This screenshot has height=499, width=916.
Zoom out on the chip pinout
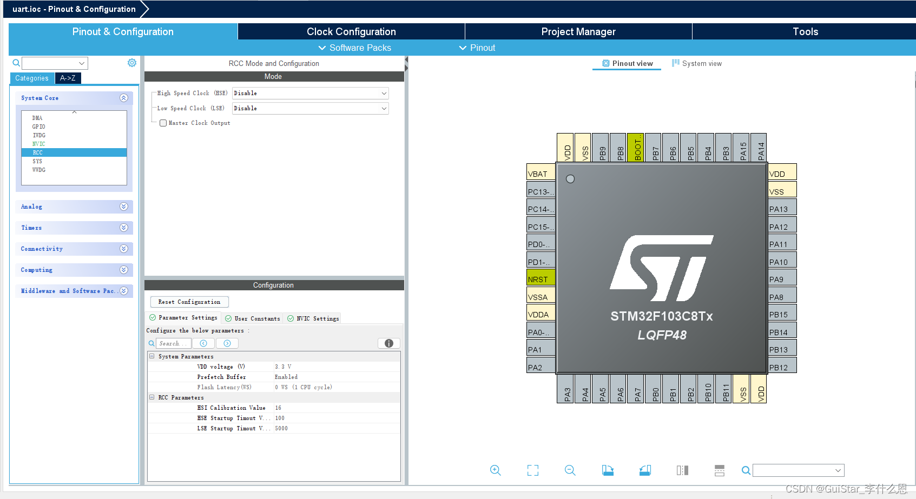570,470
